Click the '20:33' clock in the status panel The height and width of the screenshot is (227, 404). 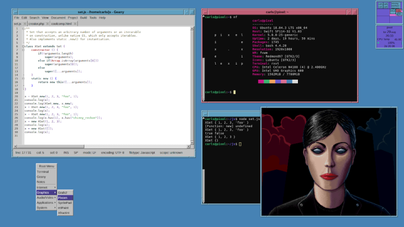(389, 36)
